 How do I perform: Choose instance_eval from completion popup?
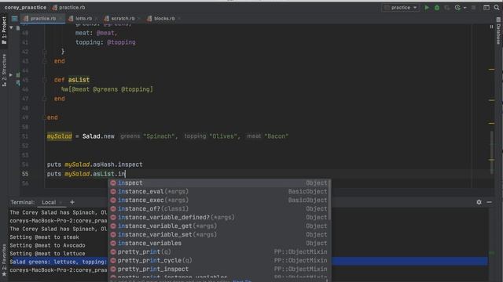(219, 191)
